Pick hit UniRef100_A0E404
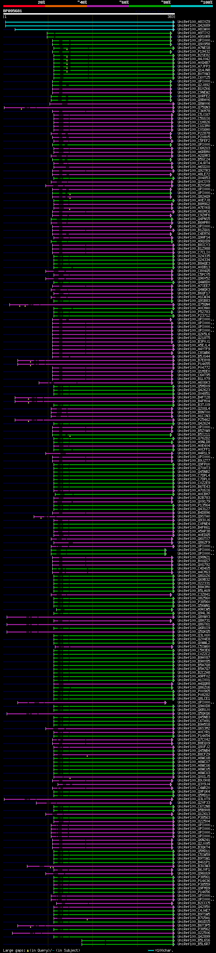The height and width of the screenshot is (953, 216). [194, 446]
